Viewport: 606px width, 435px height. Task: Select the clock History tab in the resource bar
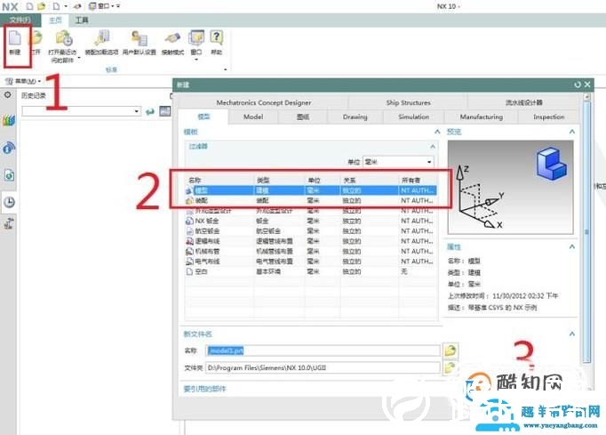click(9, 202)
